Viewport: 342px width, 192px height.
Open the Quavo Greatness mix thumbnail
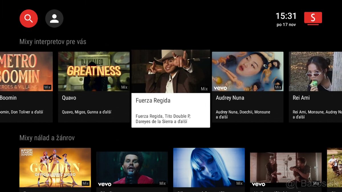pyautogui.click(x=94, y=71)
